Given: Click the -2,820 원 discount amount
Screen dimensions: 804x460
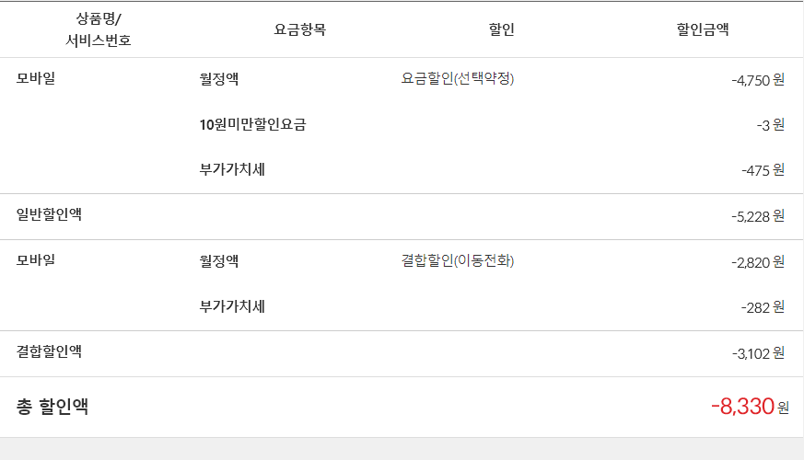Looking at the screenshot, I should point(757,262).
